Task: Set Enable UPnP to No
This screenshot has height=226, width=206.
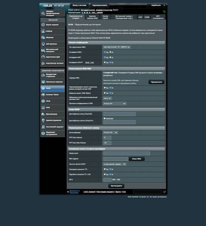Action: coord(110,63)
